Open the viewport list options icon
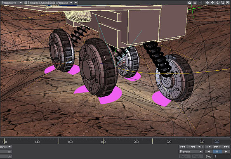This screenshot has height=159, width=231. pyautogui.click(x=195, y=2)
